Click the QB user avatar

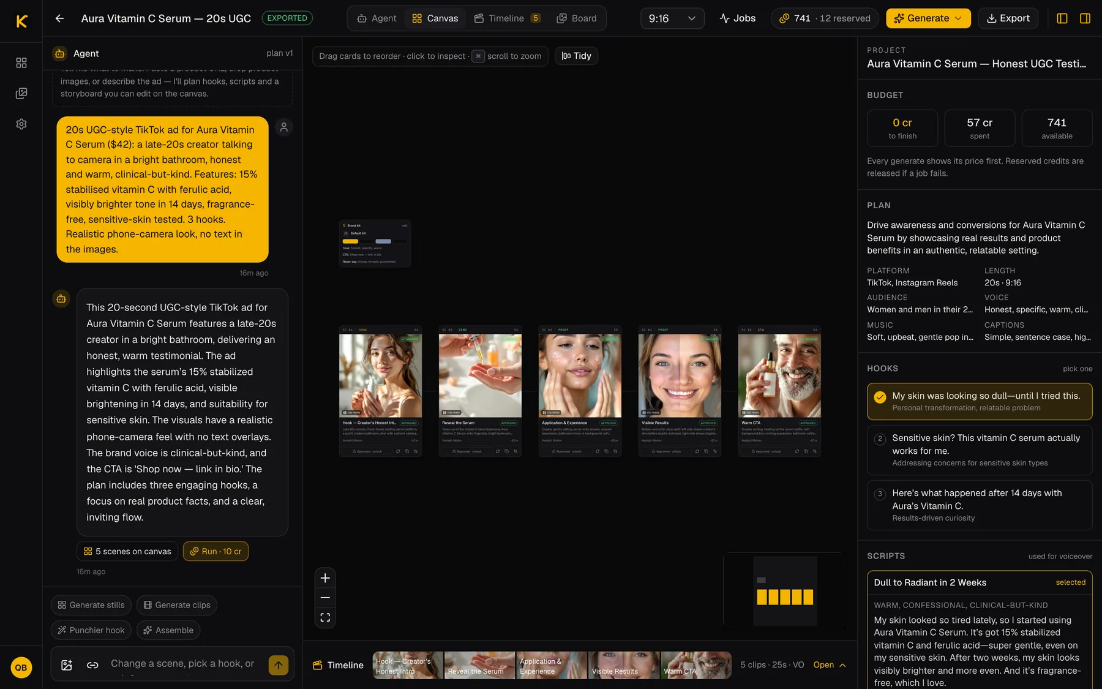21,668
